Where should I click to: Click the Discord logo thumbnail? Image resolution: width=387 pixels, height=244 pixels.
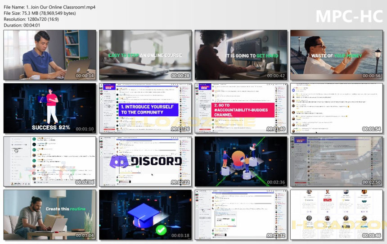click(x=145, y=162)
